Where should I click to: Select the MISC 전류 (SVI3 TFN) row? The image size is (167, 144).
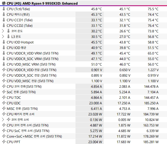click(83, 108)
